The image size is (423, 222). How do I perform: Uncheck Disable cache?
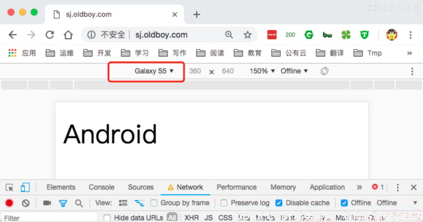(x=279, y=203)
